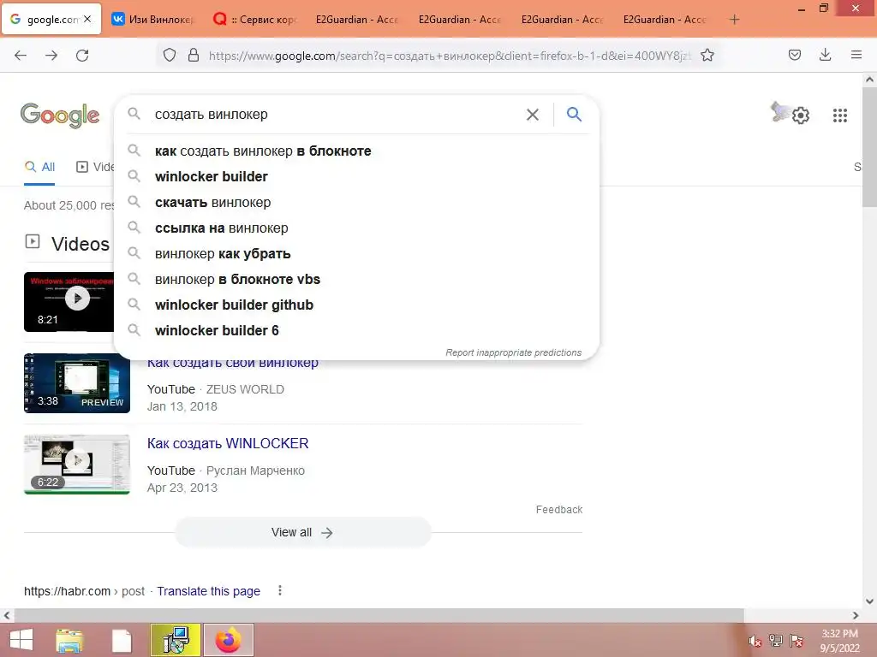Switch to last E2Guardian tab
The image size is (877, 657).
(665, 20)
